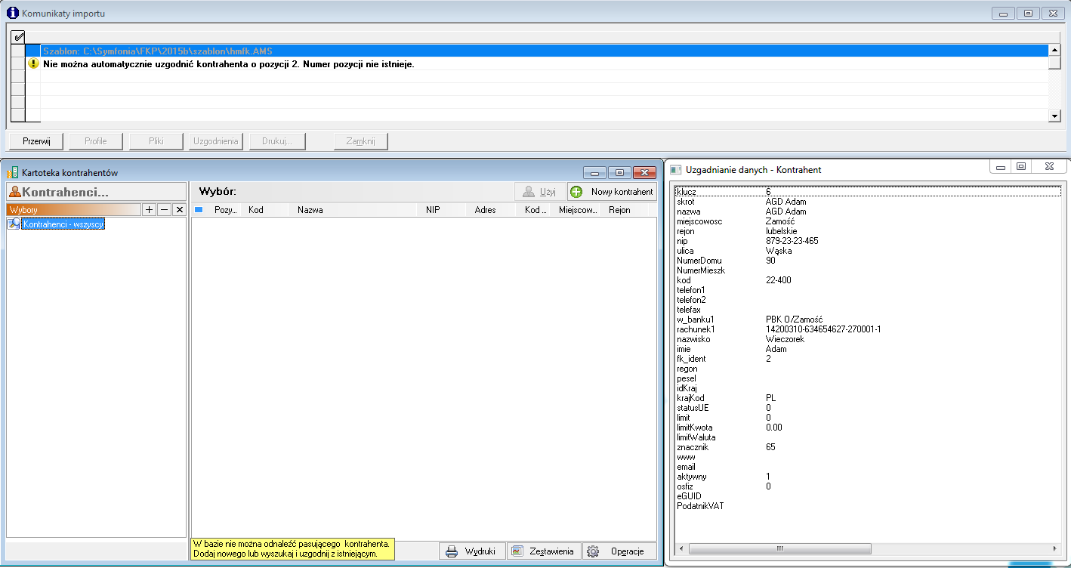Close the Kartoteka kontrahentów window
The height and width of the screenshot is (568, 1071).
644,173
